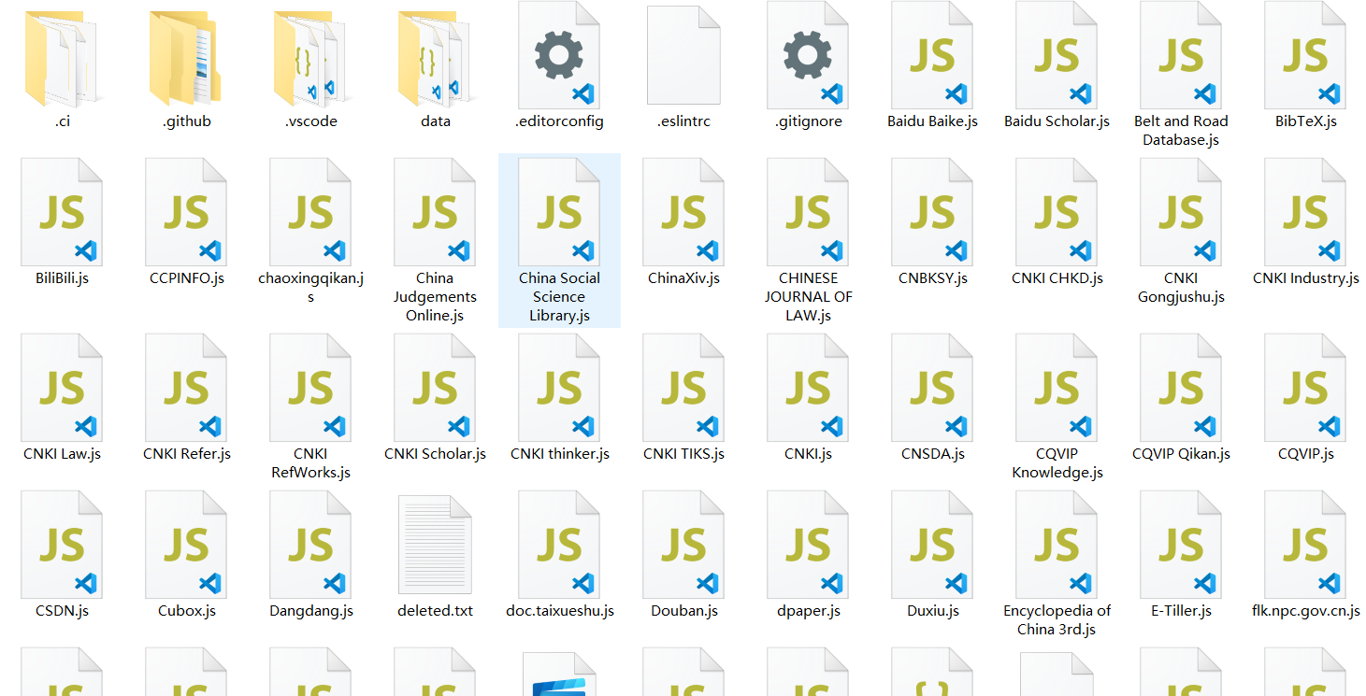The height and width of the screenshot is (696, 1366).
Task: Select the doc.taixueshu.js file icon
Action: pos(559,544)
